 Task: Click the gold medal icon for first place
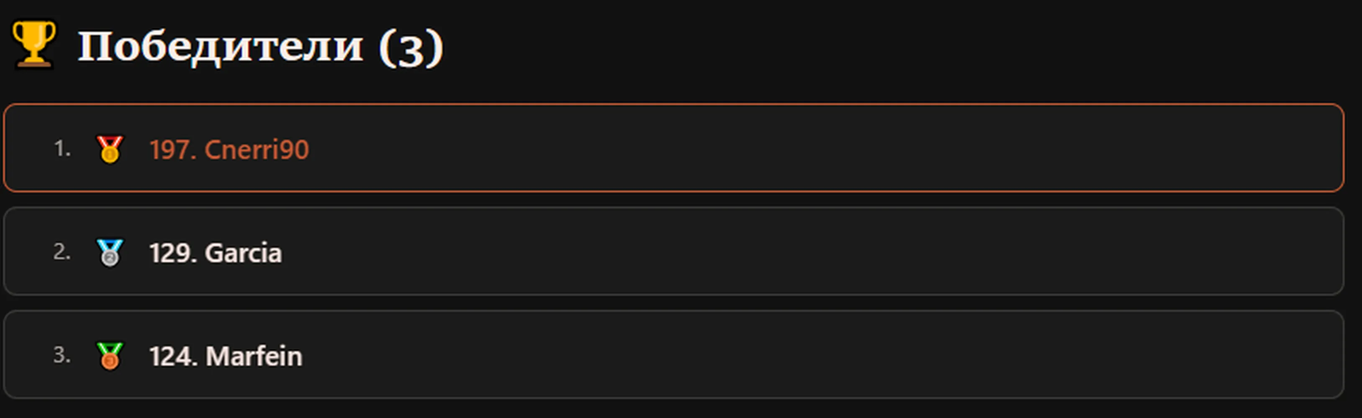coord(109,149)
